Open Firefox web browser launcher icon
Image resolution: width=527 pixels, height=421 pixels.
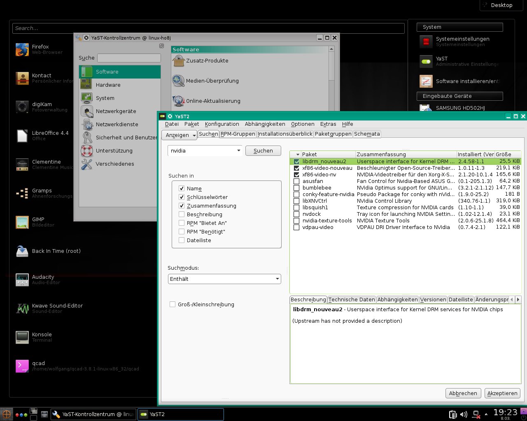[22, 49]
